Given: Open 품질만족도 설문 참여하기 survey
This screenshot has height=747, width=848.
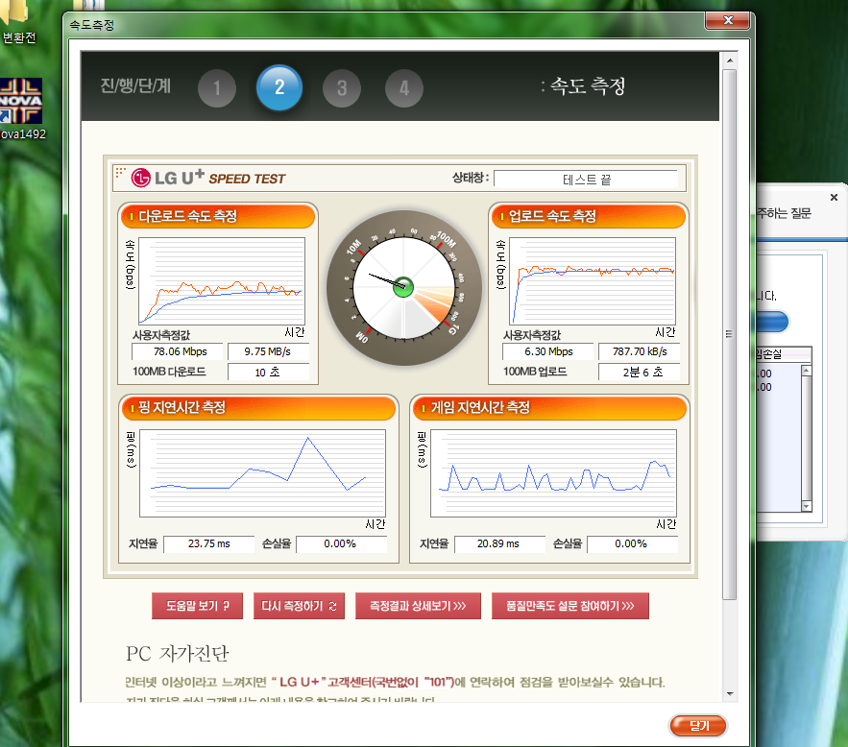Looking at the screenshot, I should pyautogui.click(x=570, y=606).
